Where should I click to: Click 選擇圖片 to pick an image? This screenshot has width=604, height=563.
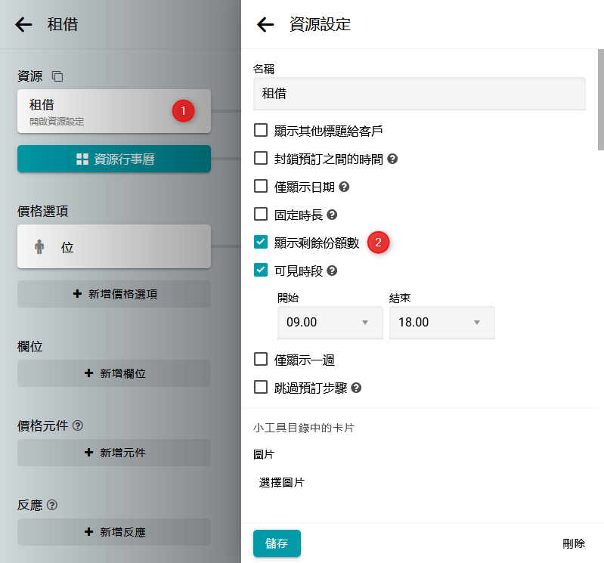point(281,482)
